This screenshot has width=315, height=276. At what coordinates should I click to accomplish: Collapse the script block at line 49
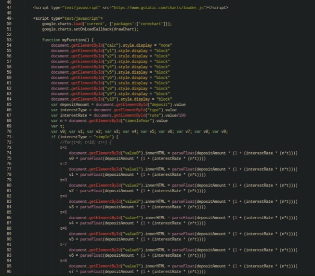click(x=13, y=18)
